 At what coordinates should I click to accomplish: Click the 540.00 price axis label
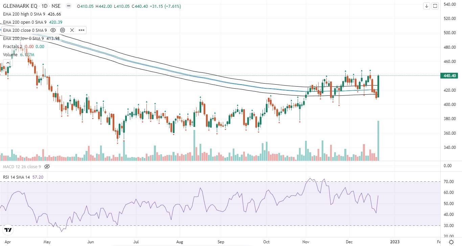450,4
